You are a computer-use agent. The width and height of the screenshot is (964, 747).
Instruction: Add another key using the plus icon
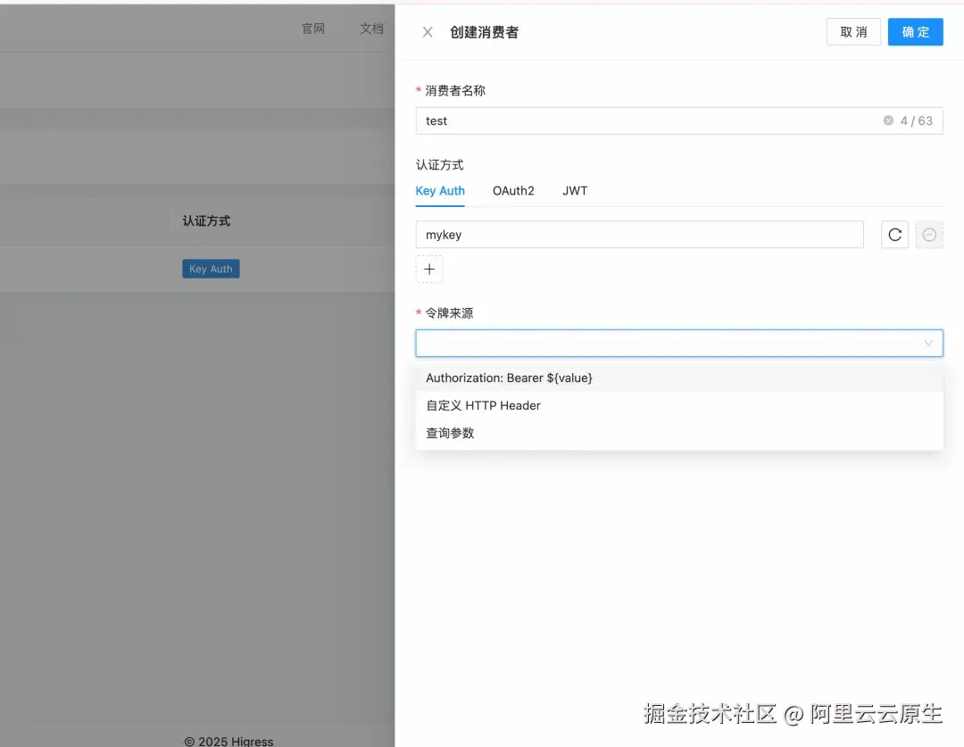click(x=429, y=269)
